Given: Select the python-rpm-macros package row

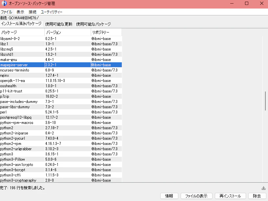Looking at the screenshot, I should (61, 123).
